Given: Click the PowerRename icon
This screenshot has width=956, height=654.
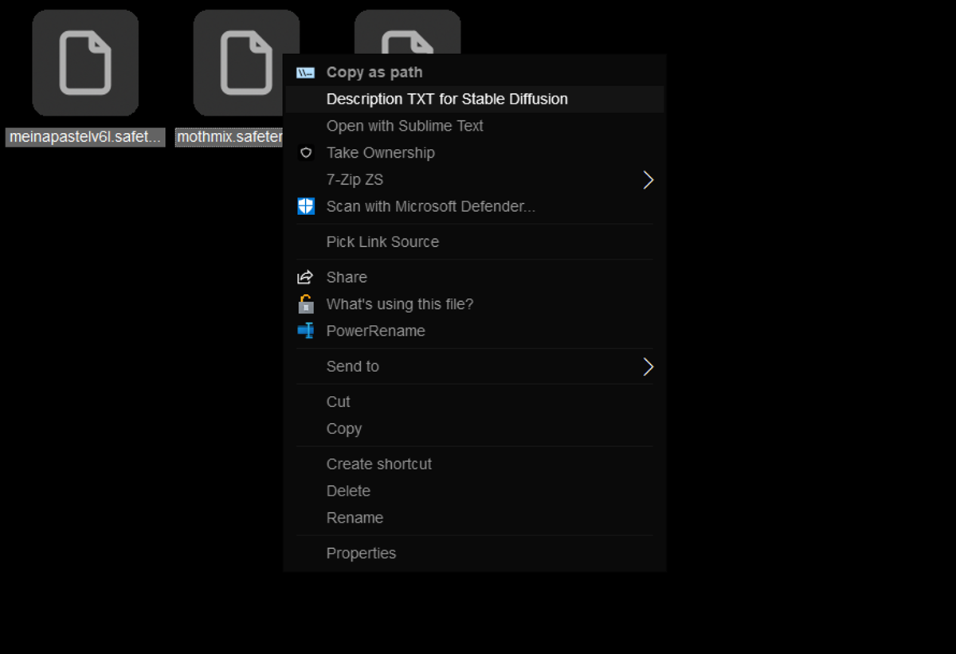Looking at the screenshot, I should pyautogui.click(x=306, y=331).
